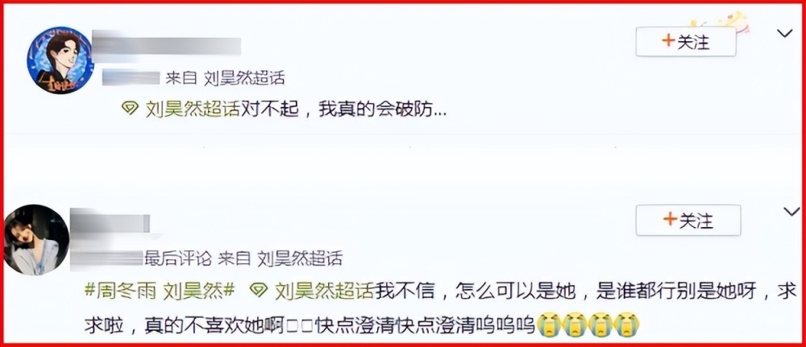Image resolution: width=806 pixels, height=347 pixels.
Task: Click the decorative badge above the 破防 post's 关注 button
Action: (x=720, y=21)
